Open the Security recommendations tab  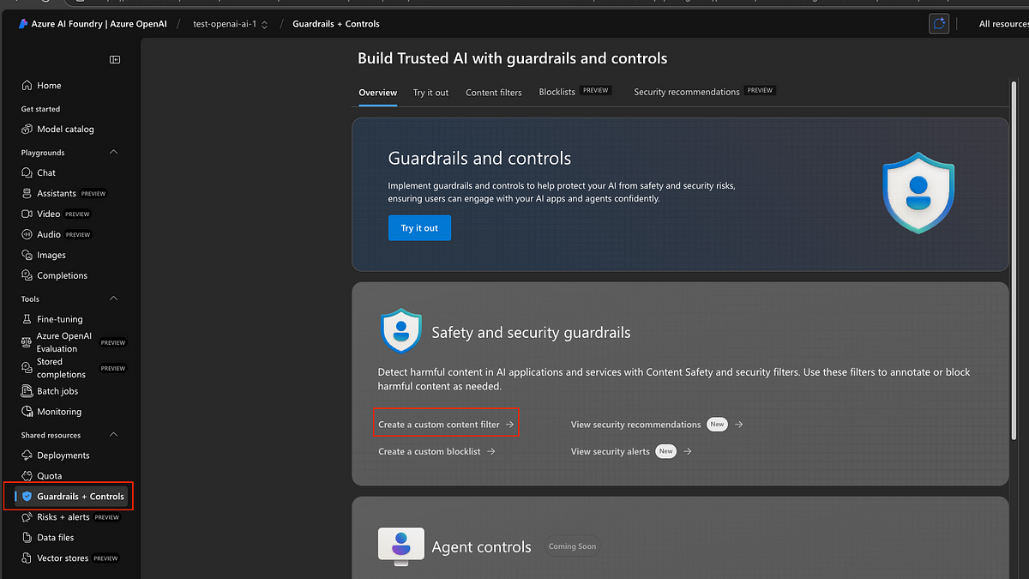(705, 92)
